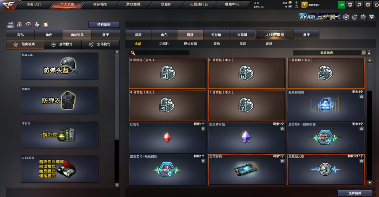Select the 经典模式 mode option
The width and height of the screenshot is (379, 197).
pos(25,45)
